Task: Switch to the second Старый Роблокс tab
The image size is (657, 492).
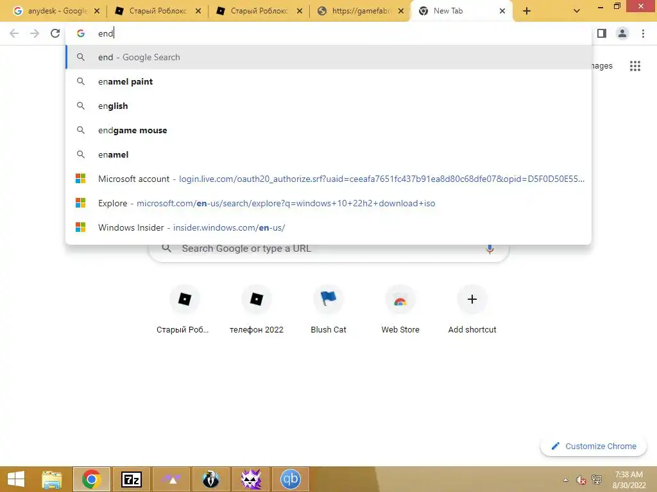Action: (x=259, y=11)
